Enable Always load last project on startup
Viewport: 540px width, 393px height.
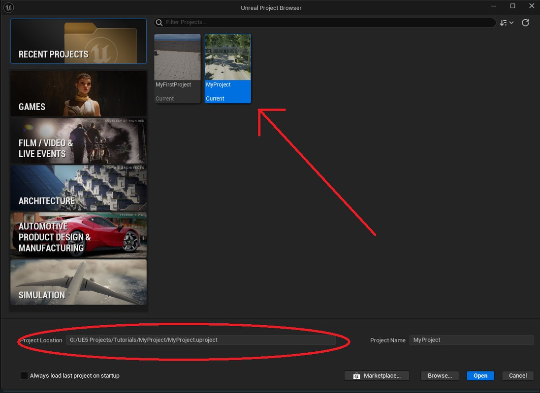24,376
